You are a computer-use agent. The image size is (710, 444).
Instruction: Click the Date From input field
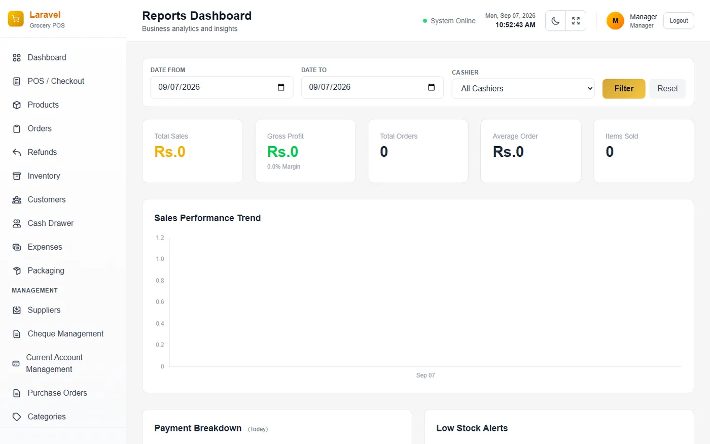[222, 87]
